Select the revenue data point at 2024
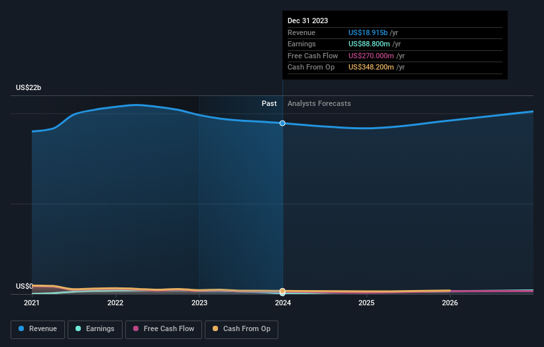This screenshot has height=347, width=544. pos(282,123)
